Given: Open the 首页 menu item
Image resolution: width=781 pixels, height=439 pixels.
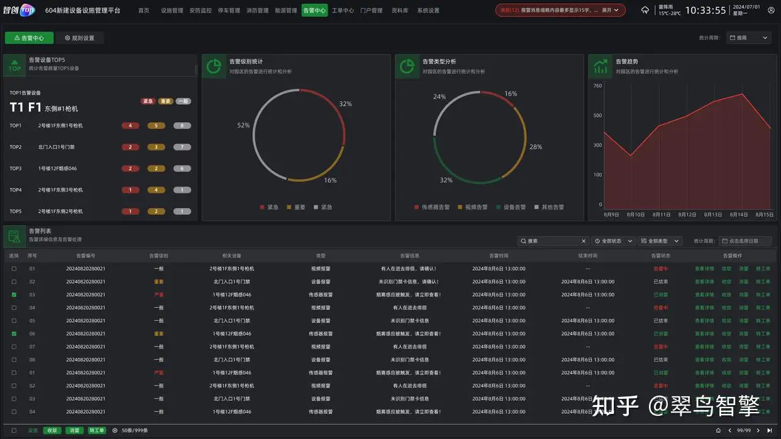Looking at the screenshot, I should coord(144,11).
